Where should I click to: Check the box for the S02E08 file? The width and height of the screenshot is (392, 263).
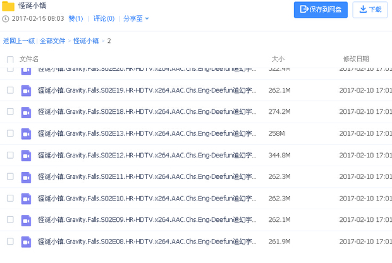tap(10, 242)
